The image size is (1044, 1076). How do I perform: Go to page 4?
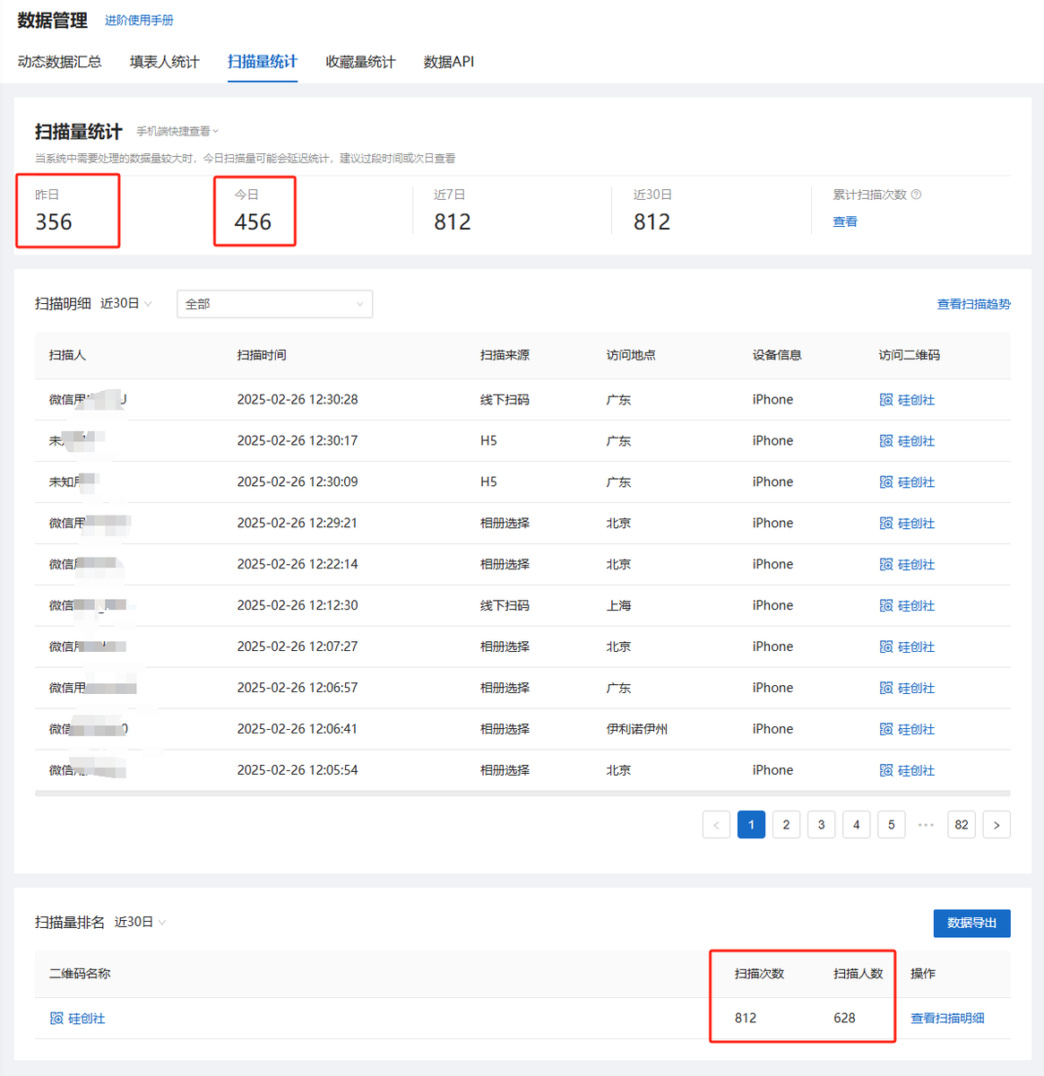[x=856, y=825]
